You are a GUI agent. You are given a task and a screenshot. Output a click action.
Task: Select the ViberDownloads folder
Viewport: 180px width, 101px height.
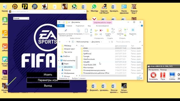pos(89,59)
